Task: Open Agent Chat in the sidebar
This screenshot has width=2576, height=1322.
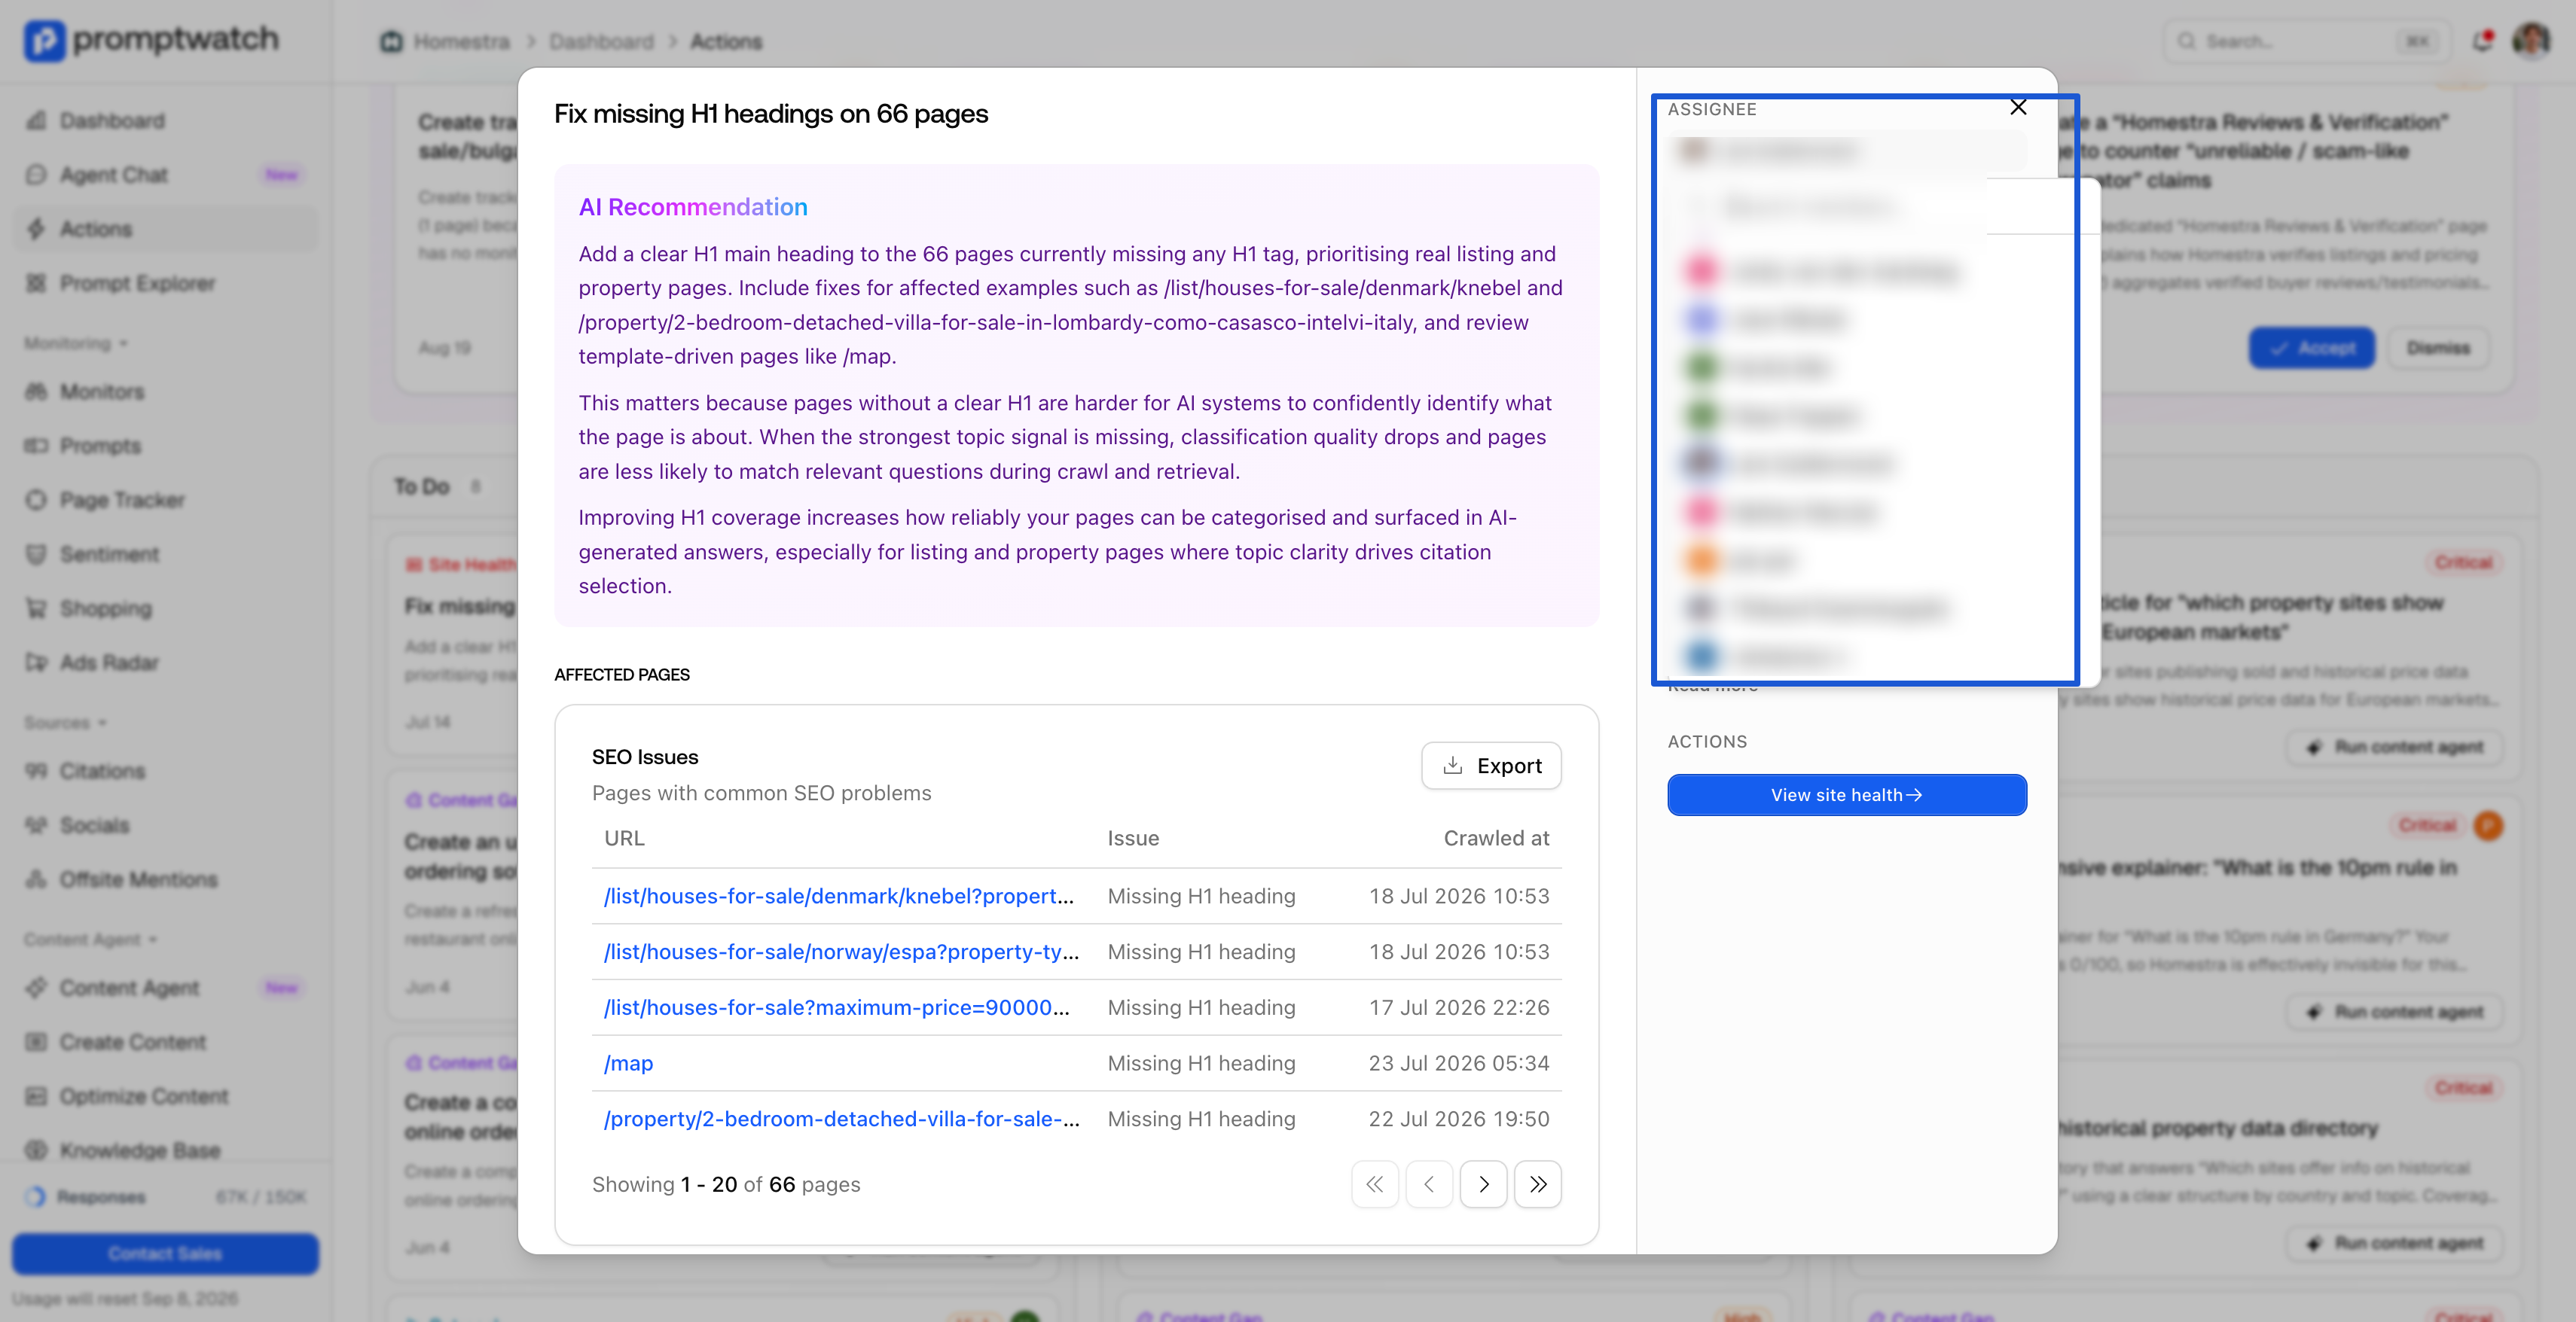Action: pyautogui.click(x=165, y=175)
